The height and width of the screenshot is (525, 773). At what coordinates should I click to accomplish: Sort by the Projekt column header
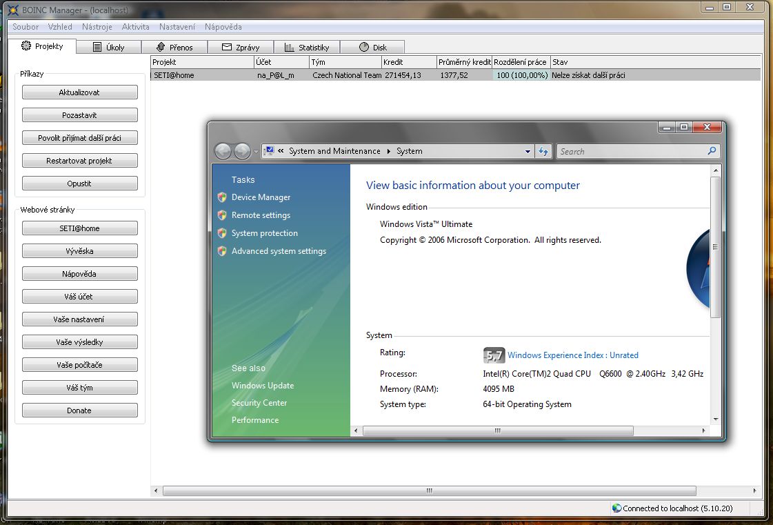click(x=202, y=62)
